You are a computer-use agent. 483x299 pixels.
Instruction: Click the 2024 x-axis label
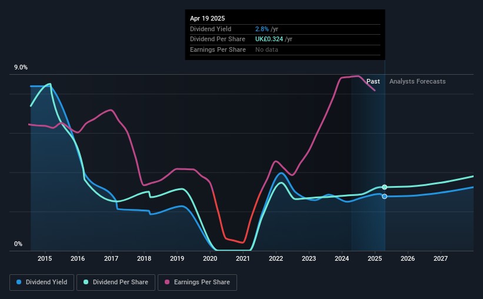[x=342, y=258]
